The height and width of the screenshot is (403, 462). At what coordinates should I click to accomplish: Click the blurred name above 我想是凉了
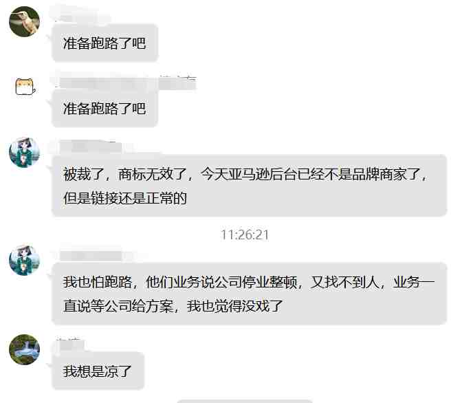pyautogui.click(x=69, y=345)
